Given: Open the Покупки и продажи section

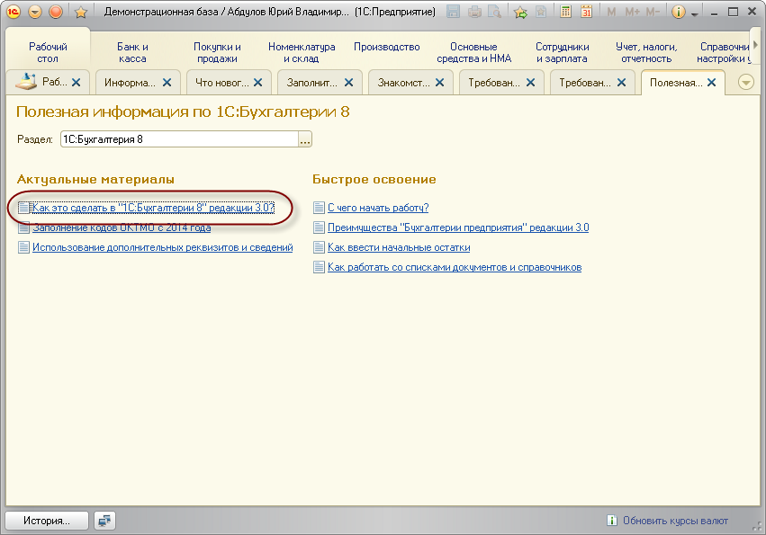Looking at the screenshot, I should click(x=218, y=53).
